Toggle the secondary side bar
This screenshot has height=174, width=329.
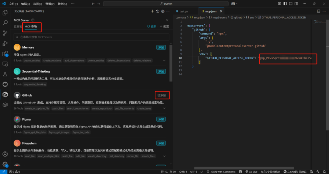tap(296, 4)
